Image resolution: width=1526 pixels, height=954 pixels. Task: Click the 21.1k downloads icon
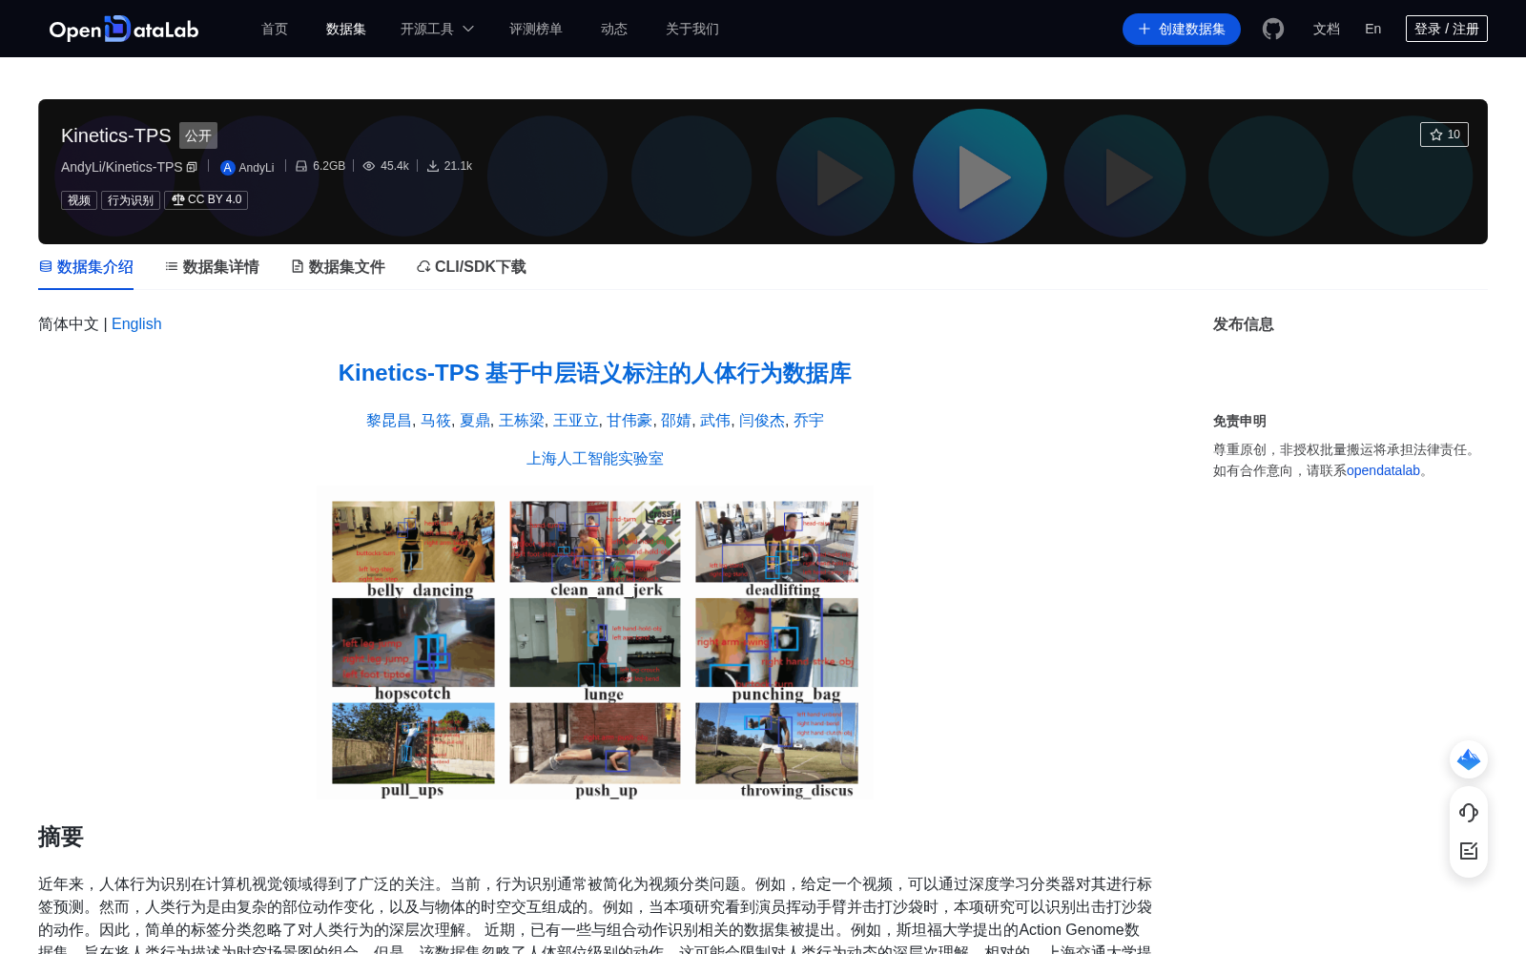(433, 166)
